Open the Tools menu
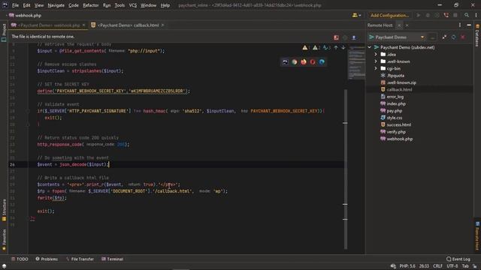 click(x=119, y=5)
